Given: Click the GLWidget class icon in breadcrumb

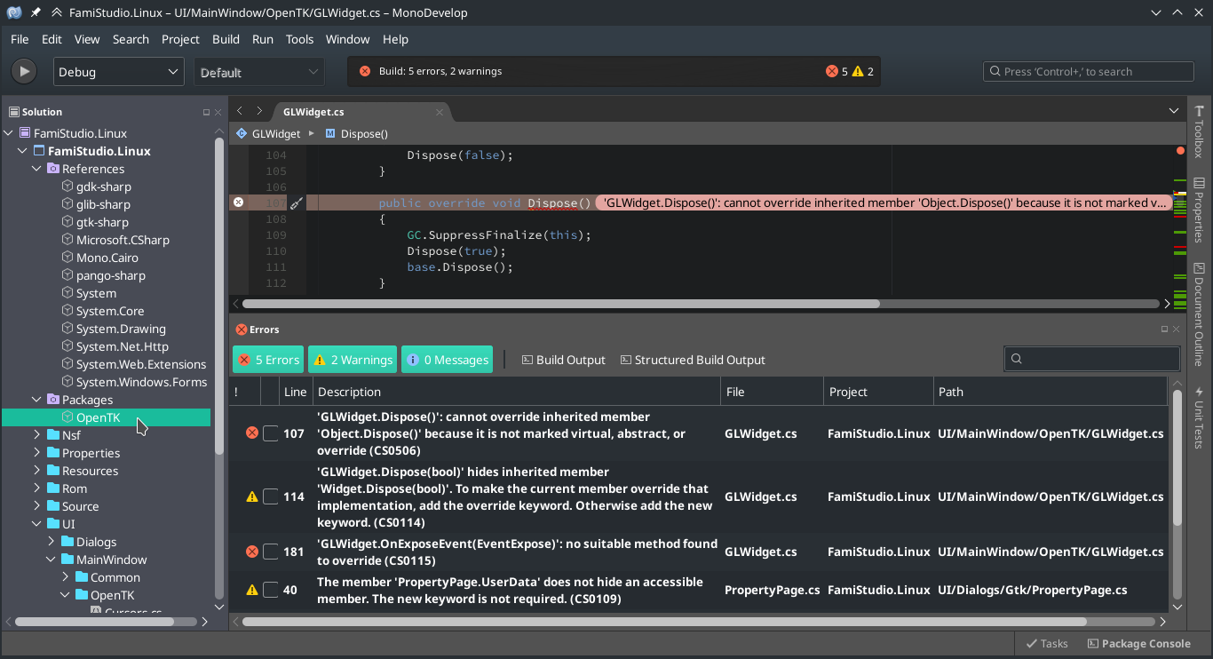Looking at the screenshot, I should (x=241, y=133).
